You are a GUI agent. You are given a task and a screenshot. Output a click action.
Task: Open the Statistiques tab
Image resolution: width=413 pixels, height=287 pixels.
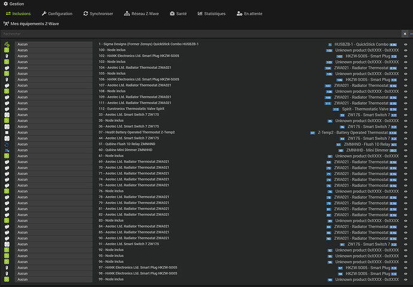coord(211,13)
